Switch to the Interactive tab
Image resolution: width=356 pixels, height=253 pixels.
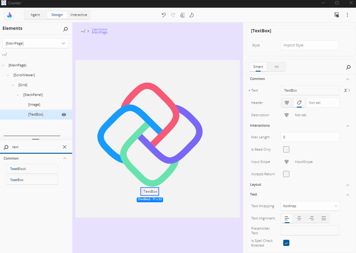(x=79, y=15)
